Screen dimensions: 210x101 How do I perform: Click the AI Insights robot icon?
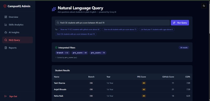click(x=6, y=32)
